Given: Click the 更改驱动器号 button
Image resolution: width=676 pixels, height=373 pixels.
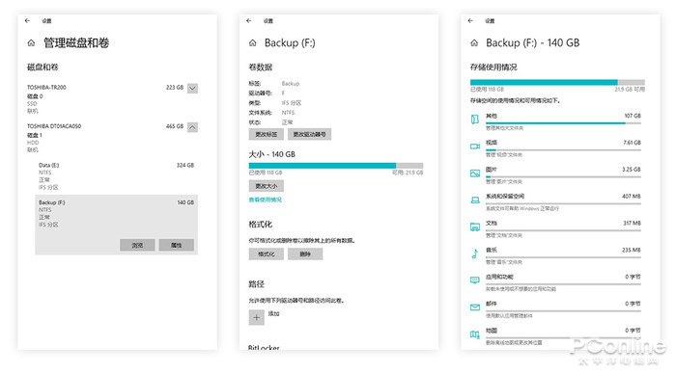Looking at the screenshot, I should coord(310,134).
